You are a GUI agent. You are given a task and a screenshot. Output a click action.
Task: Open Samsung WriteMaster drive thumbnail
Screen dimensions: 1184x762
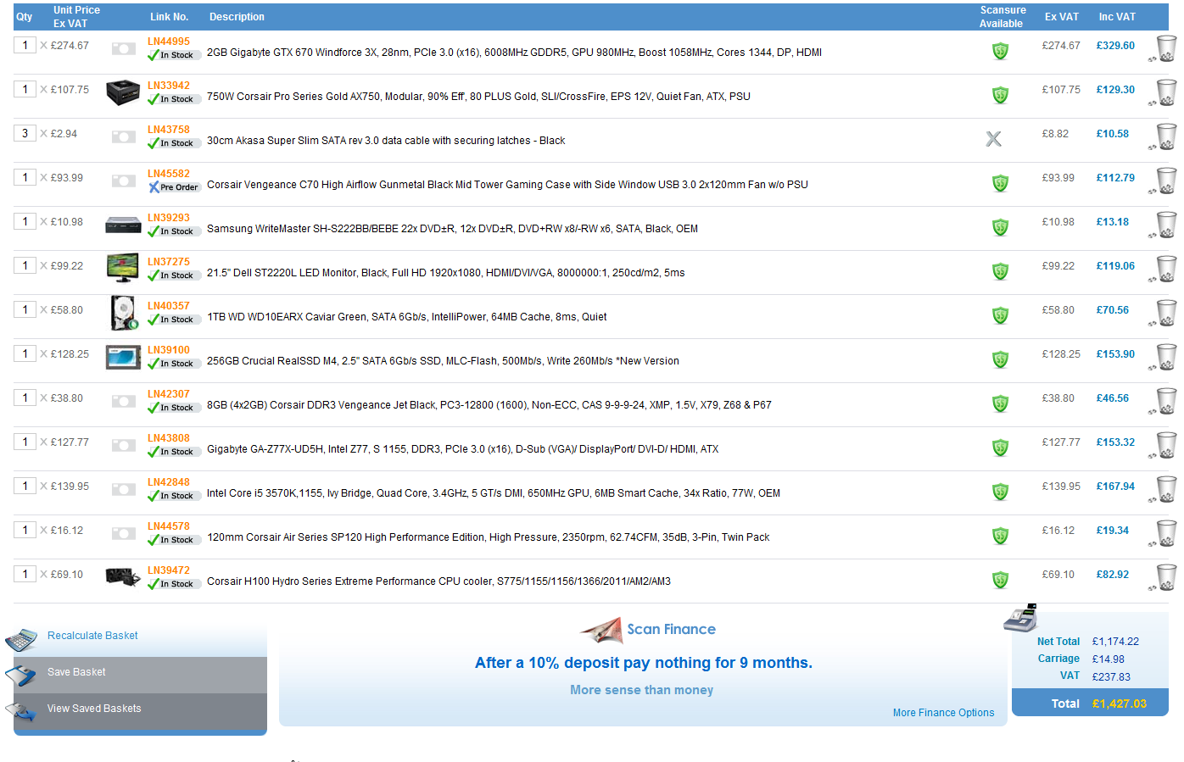[123, 225]
